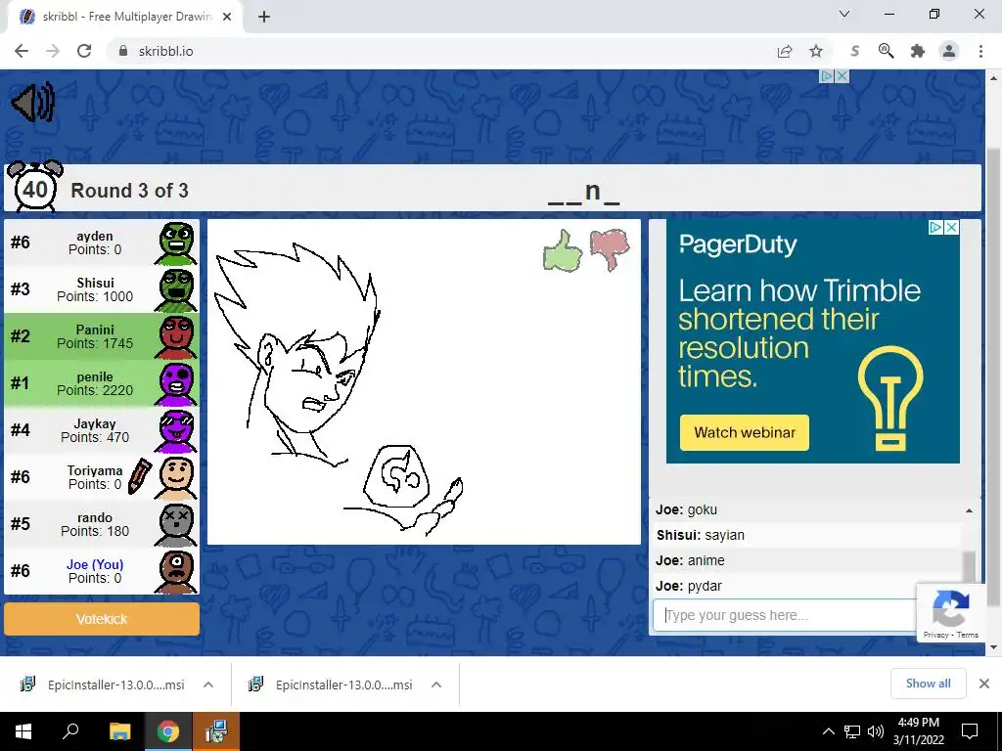Go back in browser
Image resolution: width=1002 pixels, height=751 pixels.
[x=22, y=51]
